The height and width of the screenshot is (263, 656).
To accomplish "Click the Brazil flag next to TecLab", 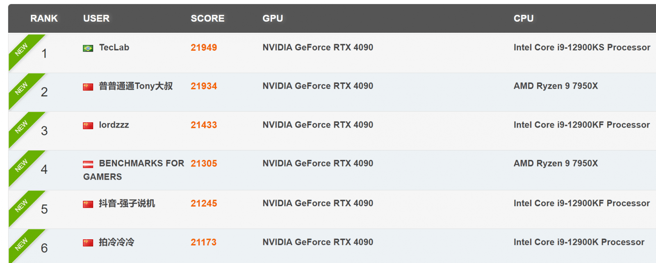I will 88,48.
